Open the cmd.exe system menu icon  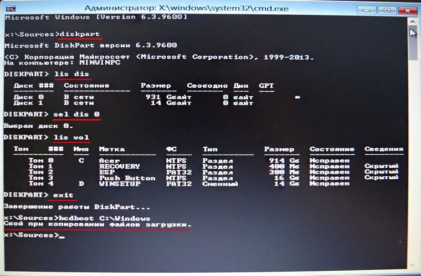click(11, 9)
